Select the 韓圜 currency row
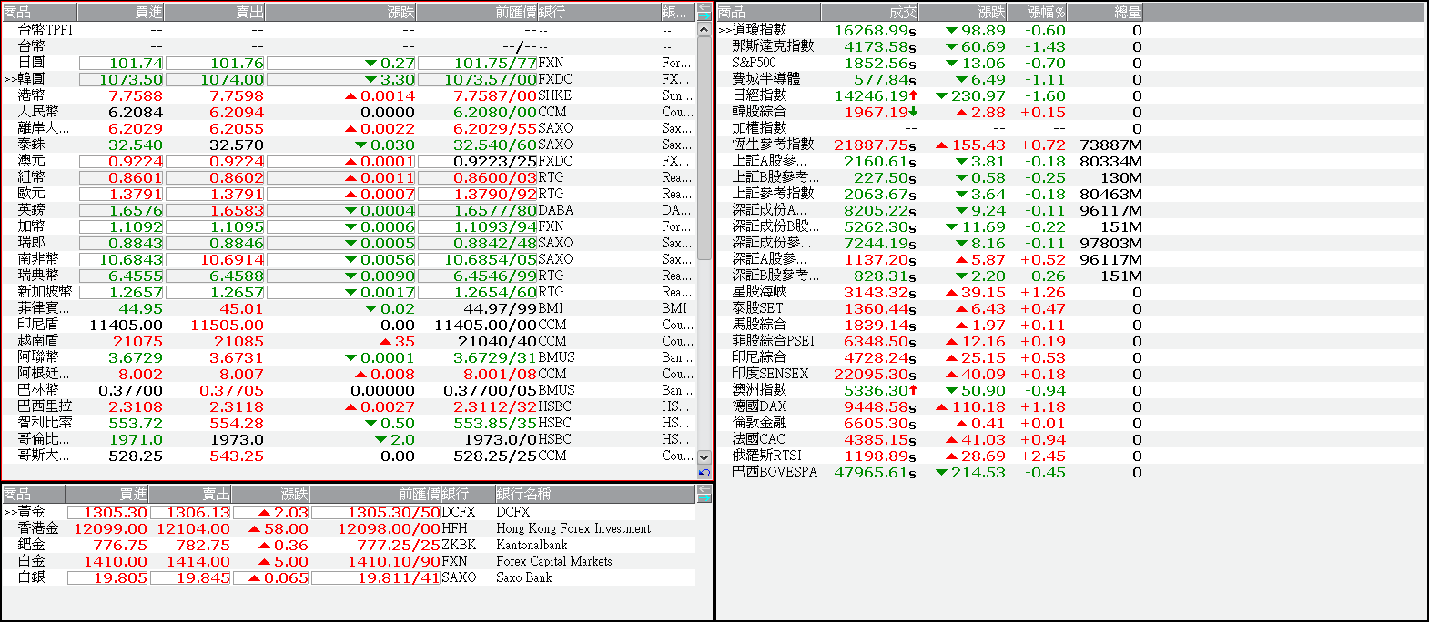 (x=349, y=79)
